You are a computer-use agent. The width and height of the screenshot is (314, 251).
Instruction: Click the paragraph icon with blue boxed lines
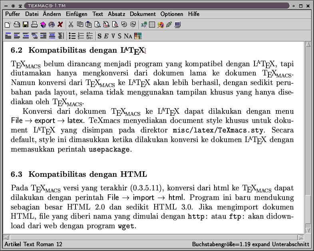click(52, 36)
